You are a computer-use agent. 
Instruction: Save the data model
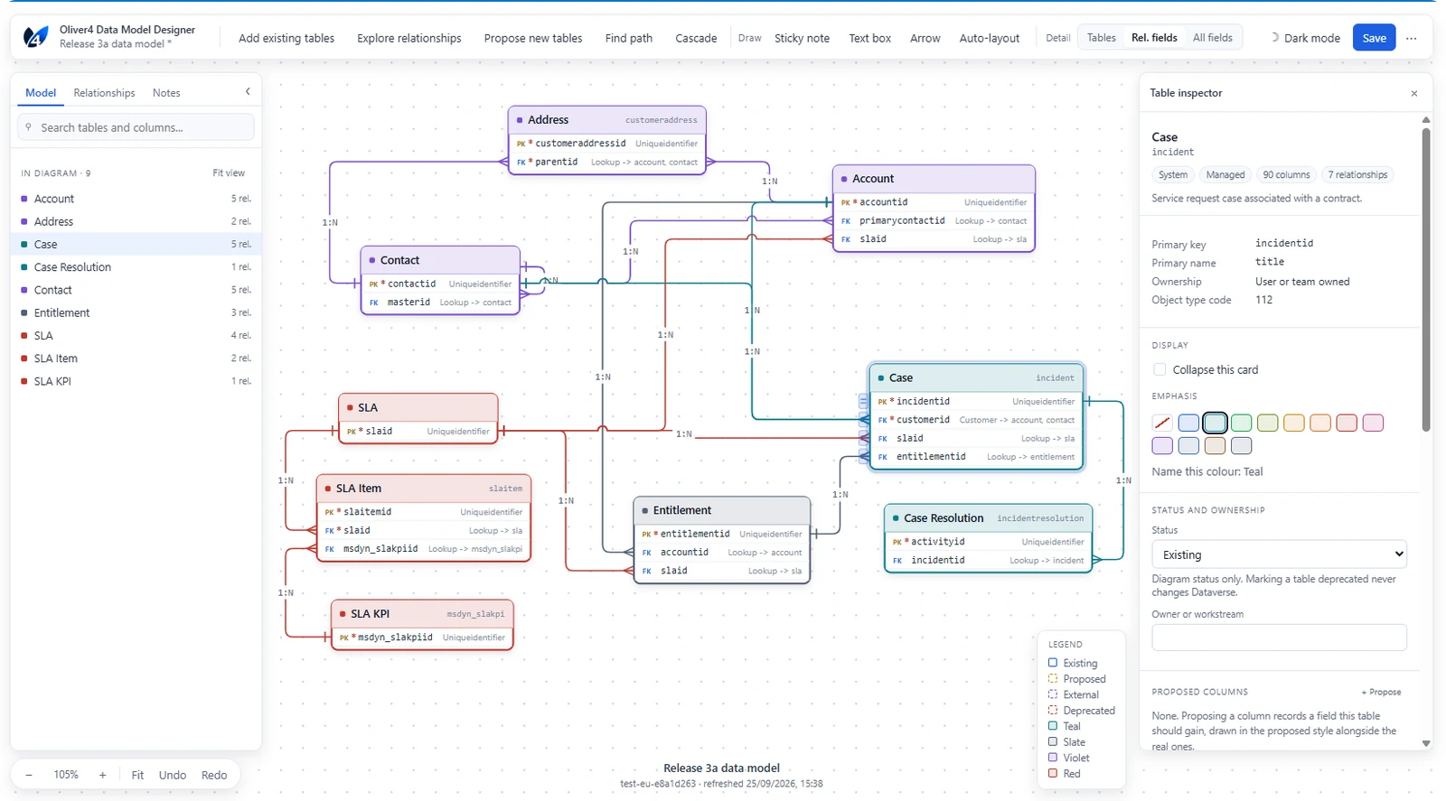pos(1375,38)
